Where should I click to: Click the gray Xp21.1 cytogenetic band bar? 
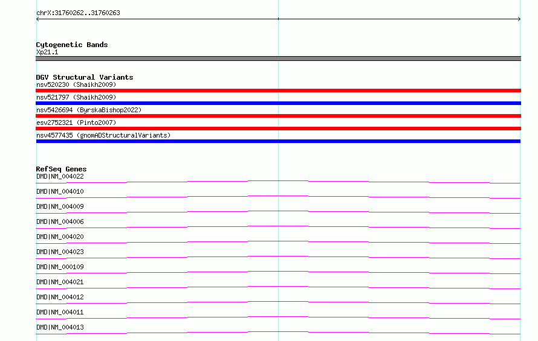278,59
